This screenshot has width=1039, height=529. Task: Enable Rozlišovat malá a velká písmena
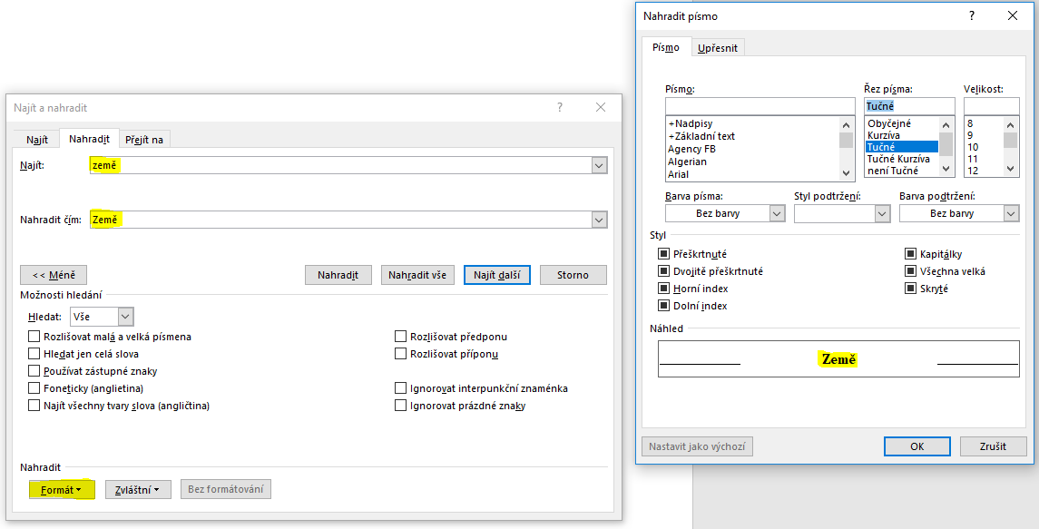(x=34, y=337)
